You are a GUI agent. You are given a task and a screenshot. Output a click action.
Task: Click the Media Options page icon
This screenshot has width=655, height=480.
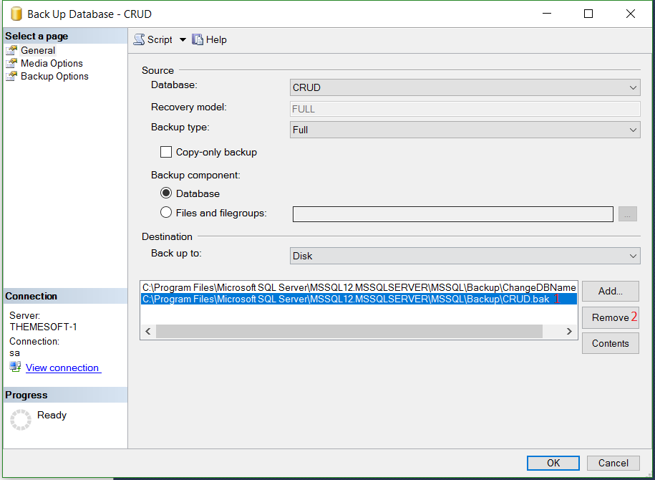pyautogui.click(x=11, y=64)
